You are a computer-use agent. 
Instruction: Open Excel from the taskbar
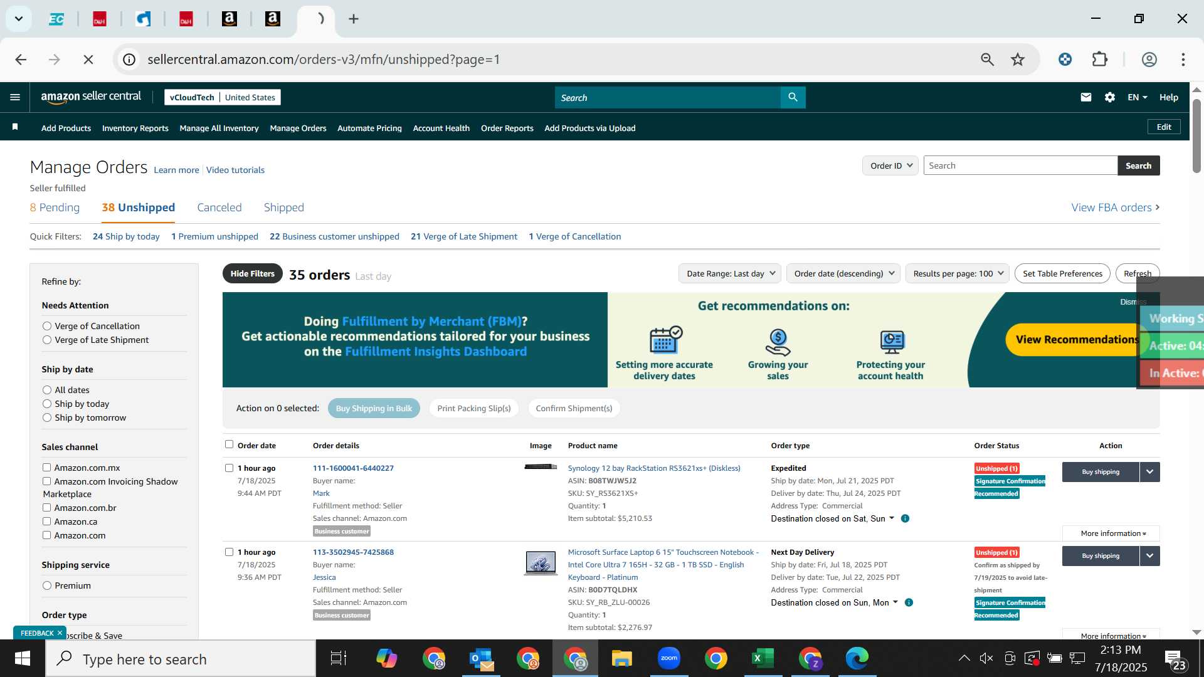tap(763, 658)
